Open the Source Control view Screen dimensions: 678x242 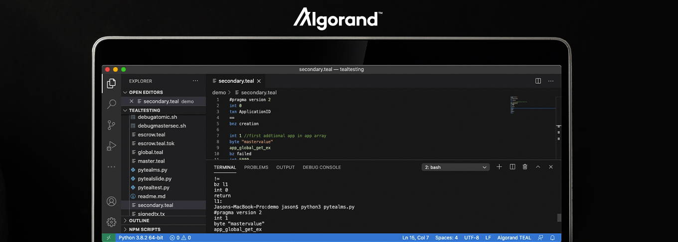tap(111, 125)
